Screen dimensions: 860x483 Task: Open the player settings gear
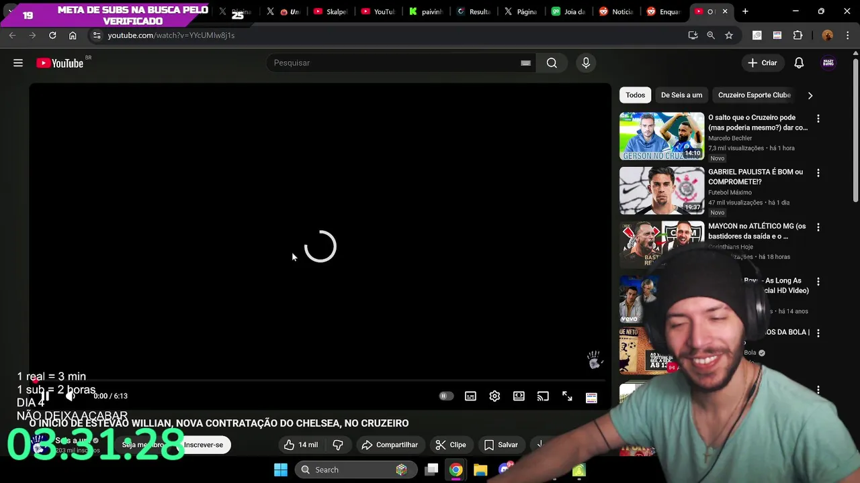(x=494, y=396)
